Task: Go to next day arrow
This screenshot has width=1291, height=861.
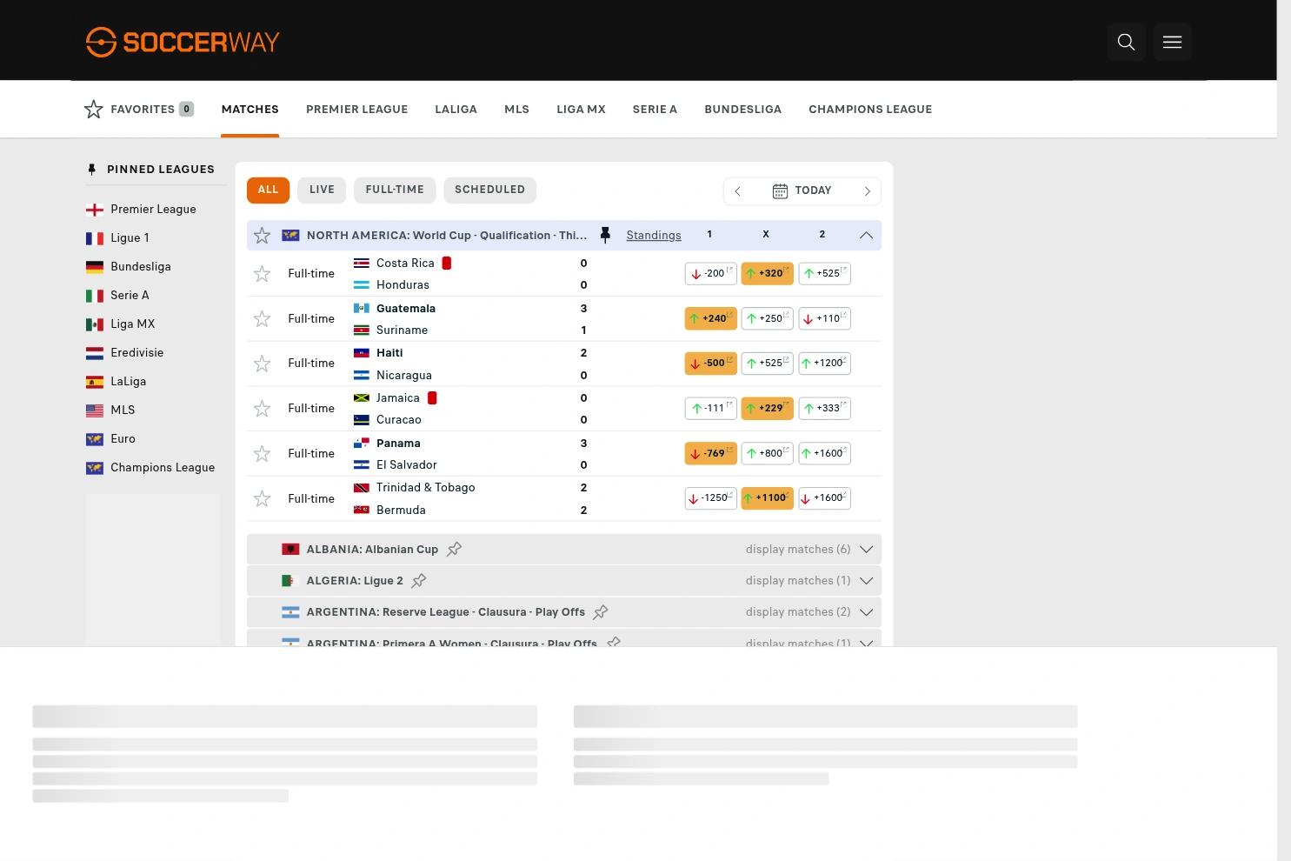Action: [867, 191]
